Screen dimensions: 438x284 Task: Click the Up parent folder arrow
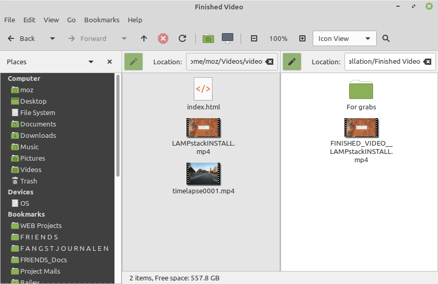click(x=144, y=38)
